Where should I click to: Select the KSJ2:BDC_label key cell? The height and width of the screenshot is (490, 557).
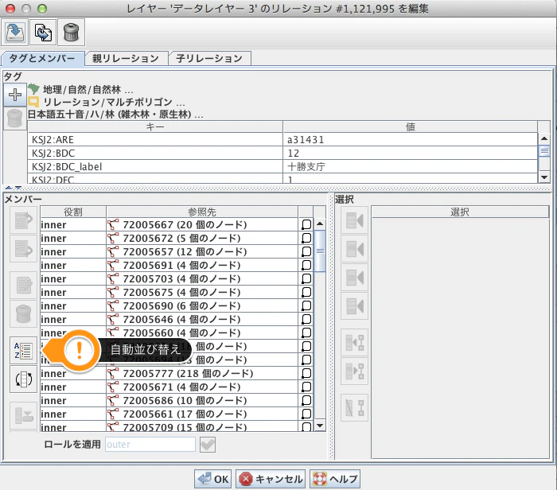coord(155,166)
